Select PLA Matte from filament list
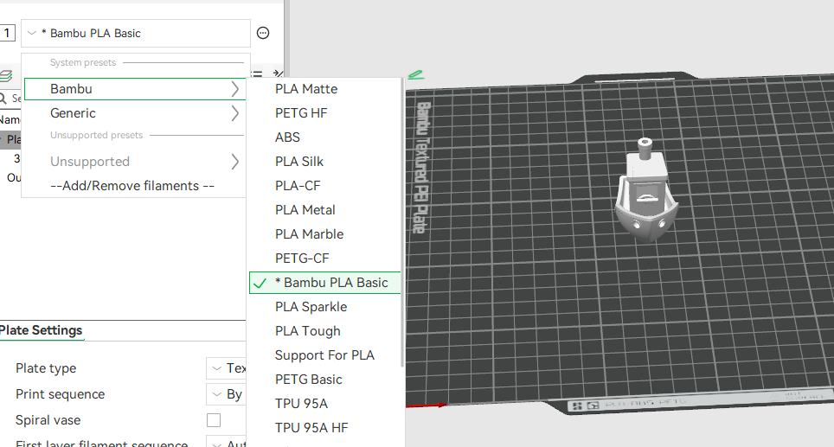Image resolution: width=834 pixels, height=447 pixels. (x=306, y=89)
